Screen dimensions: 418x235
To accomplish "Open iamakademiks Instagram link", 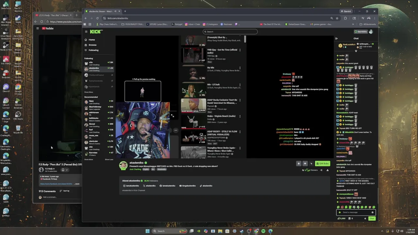I will point(131,186).
